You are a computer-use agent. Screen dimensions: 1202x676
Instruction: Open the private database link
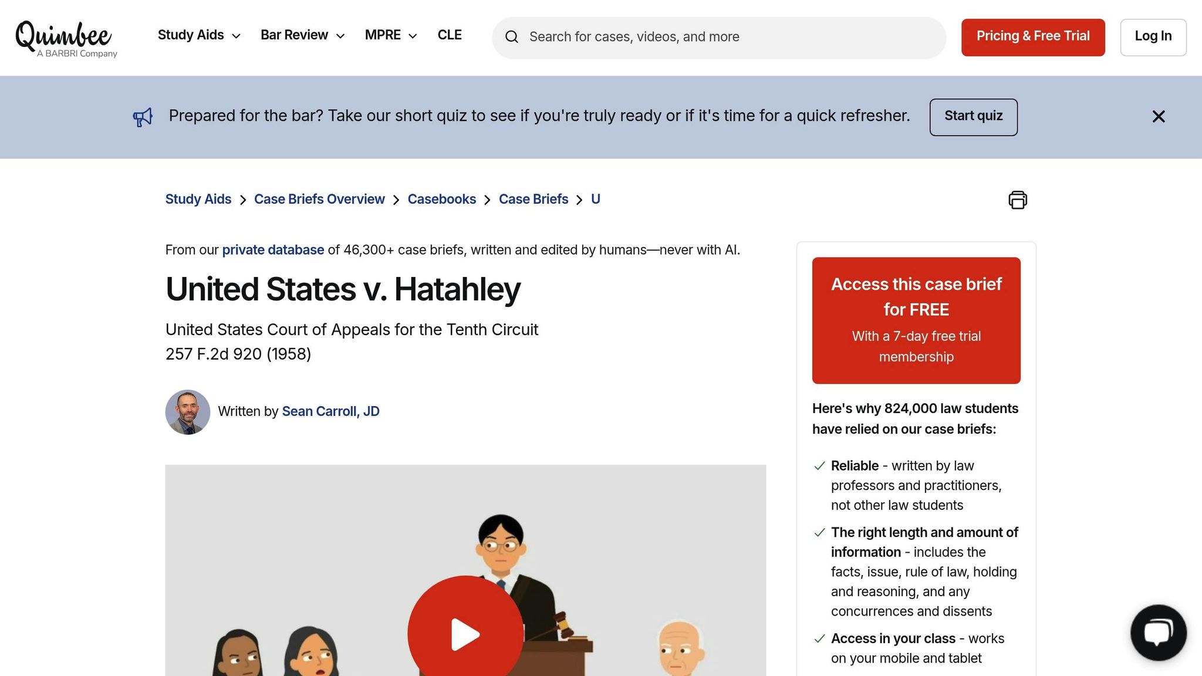point(273,250)
